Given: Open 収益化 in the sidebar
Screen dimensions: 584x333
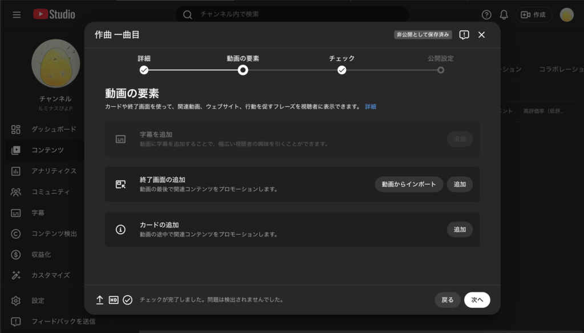Looking at the screenshot, I should (41, 254).
